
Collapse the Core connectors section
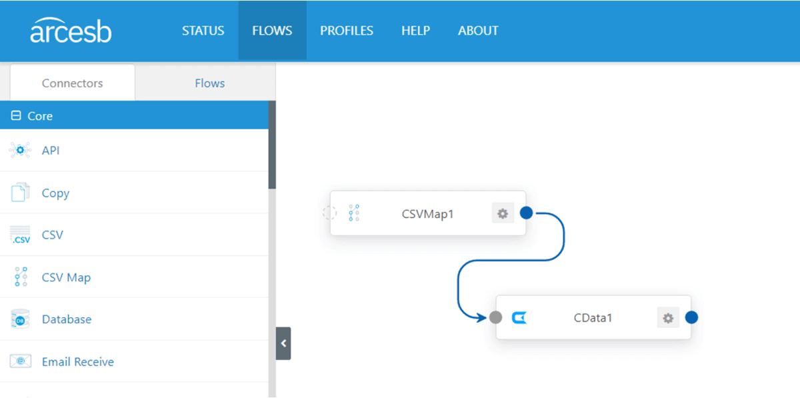point(16,115)
